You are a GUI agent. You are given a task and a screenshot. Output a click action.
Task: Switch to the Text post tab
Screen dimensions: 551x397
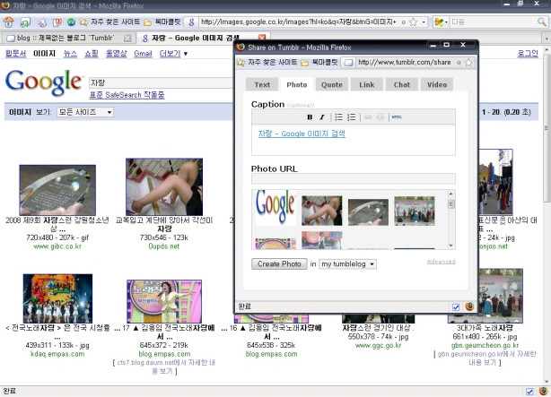pyautogui.click(x=262, y=84)
